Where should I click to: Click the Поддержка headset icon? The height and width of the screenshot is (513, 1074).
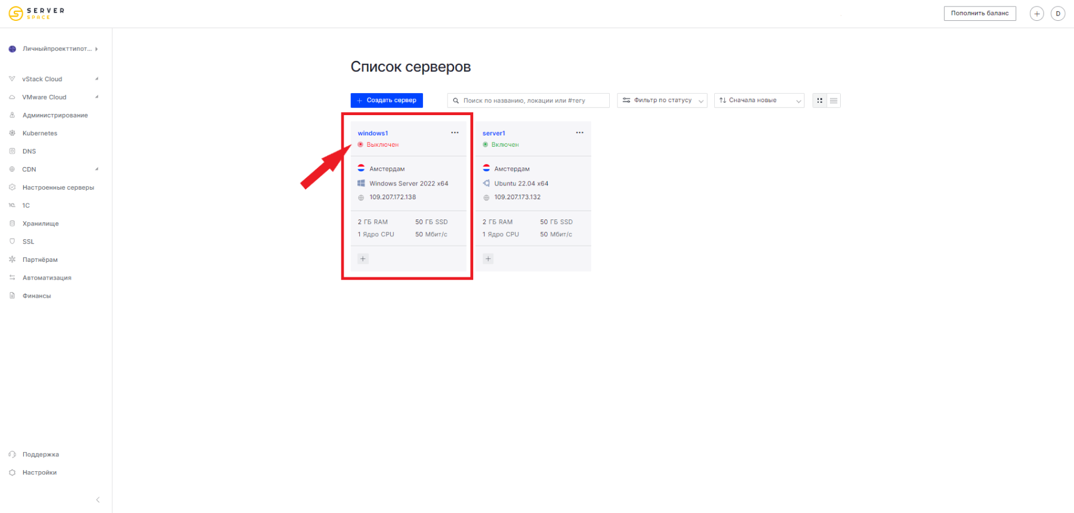tap(12, 454)
